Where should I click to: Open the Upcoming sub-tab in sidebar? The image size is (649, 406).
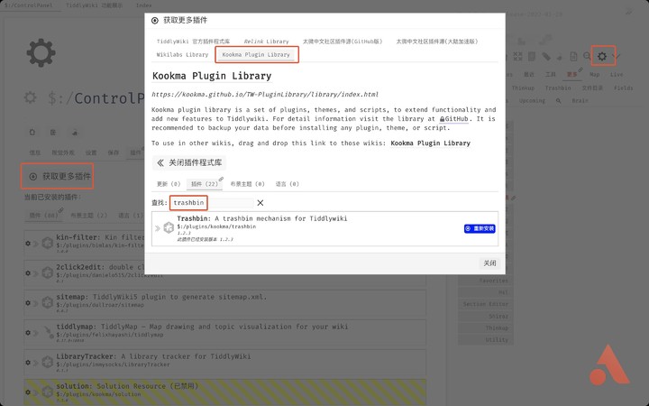coord(532,101)
